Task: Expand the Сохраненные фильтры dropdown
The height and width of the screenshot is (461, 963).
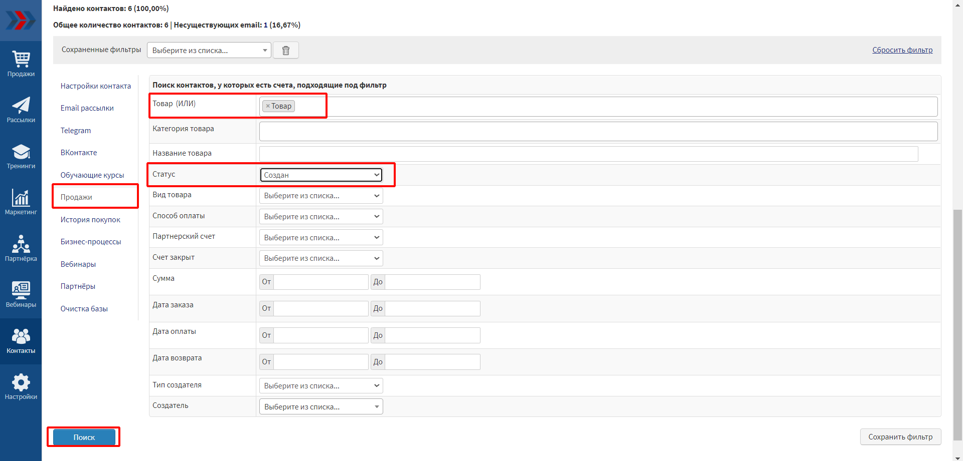Action: [x=209, y=51]
